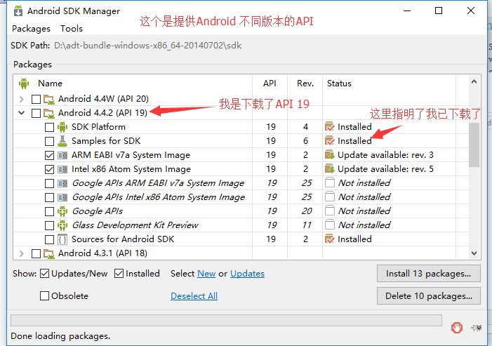This screenshot has width=492, height=346.
Task: Open the Tools menu
Action: (x=72, y=29)
